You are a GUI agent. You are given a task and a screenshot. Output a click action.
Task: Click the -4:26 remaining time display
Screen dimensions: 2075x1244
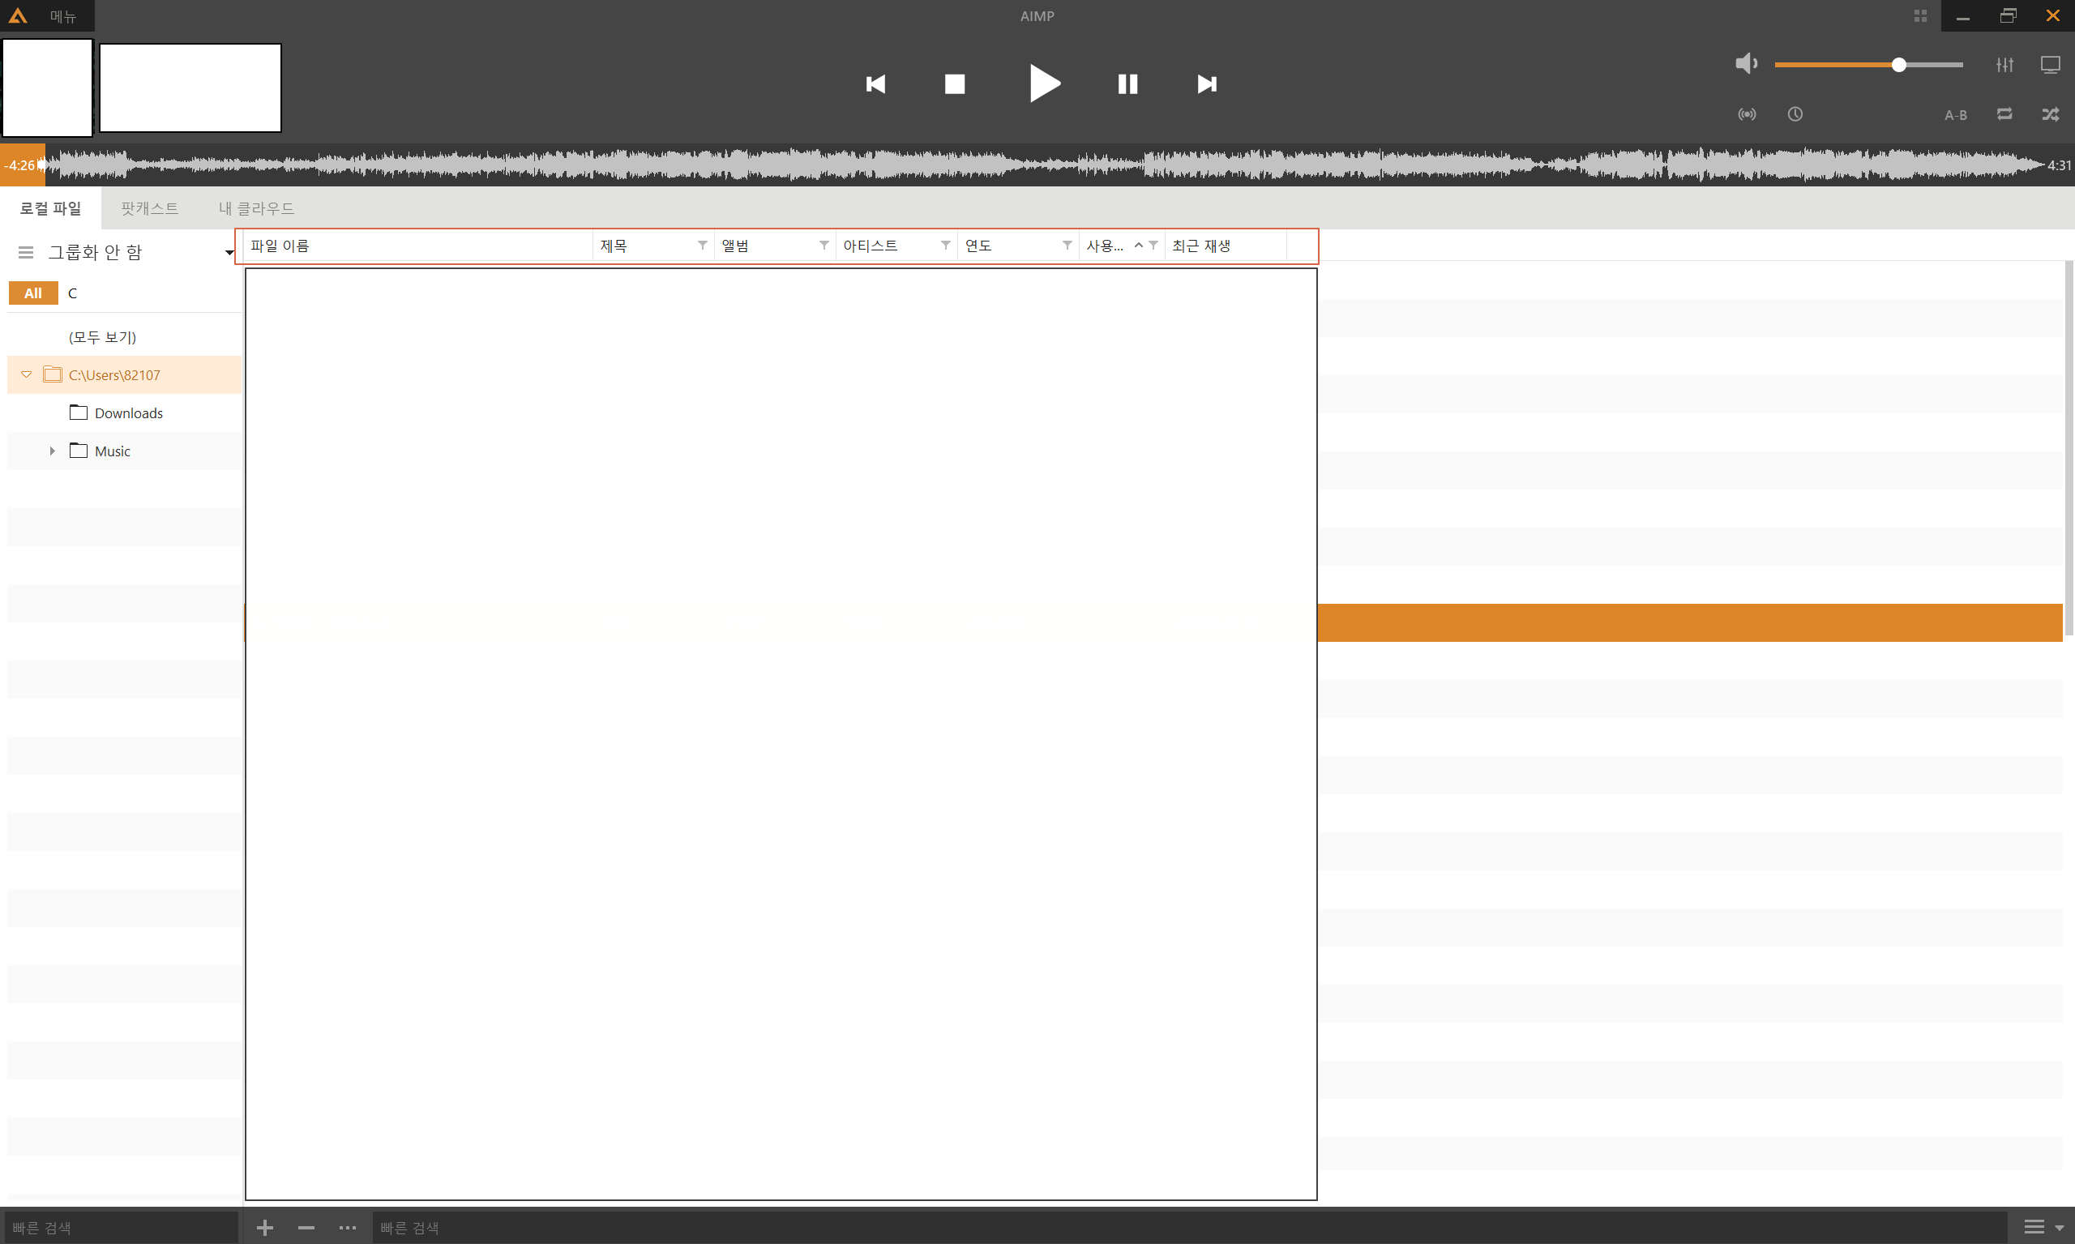point(19,165)
